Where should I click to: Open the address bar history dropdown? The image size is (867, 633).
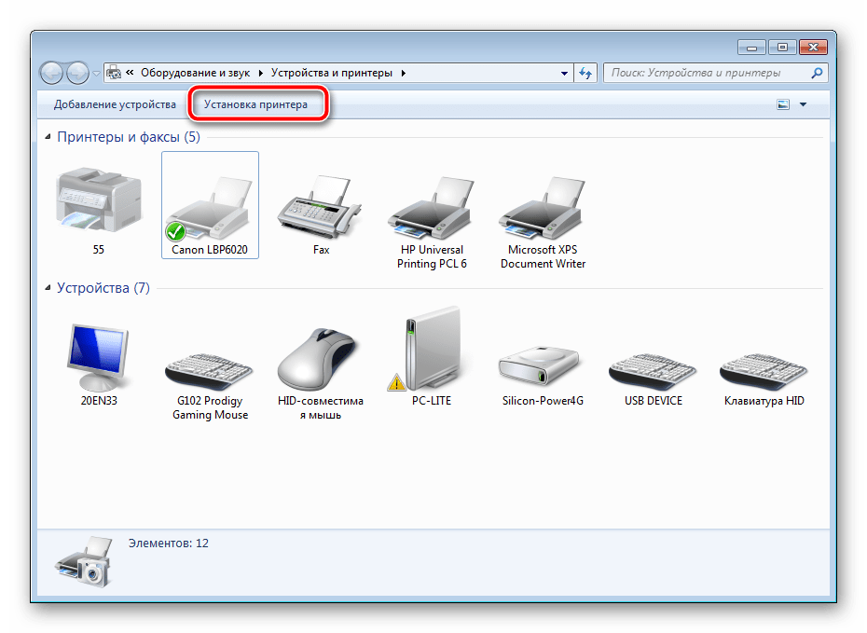tap(563, 72)
